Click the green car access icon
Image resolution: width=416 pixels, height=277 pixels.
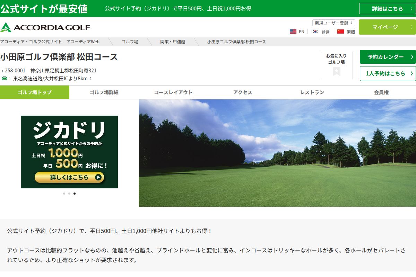[x=5, y=79]
